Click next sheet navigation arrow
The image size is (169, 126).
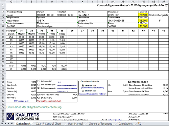[x=8, y=124]
